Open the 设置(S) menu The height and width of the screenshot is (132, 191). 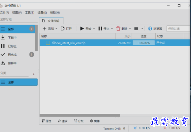[x=42, y=13]
